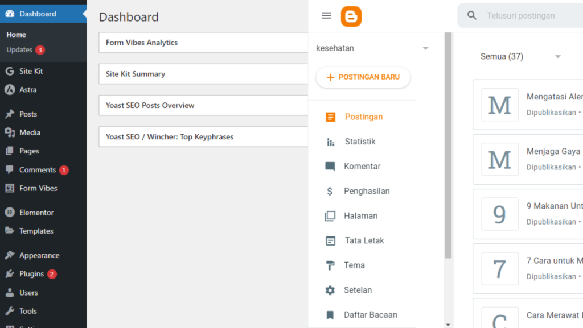Click the Tema paint roller icon
The height and width of the screenshot is (328, 583).
click(x=330, y=265)
